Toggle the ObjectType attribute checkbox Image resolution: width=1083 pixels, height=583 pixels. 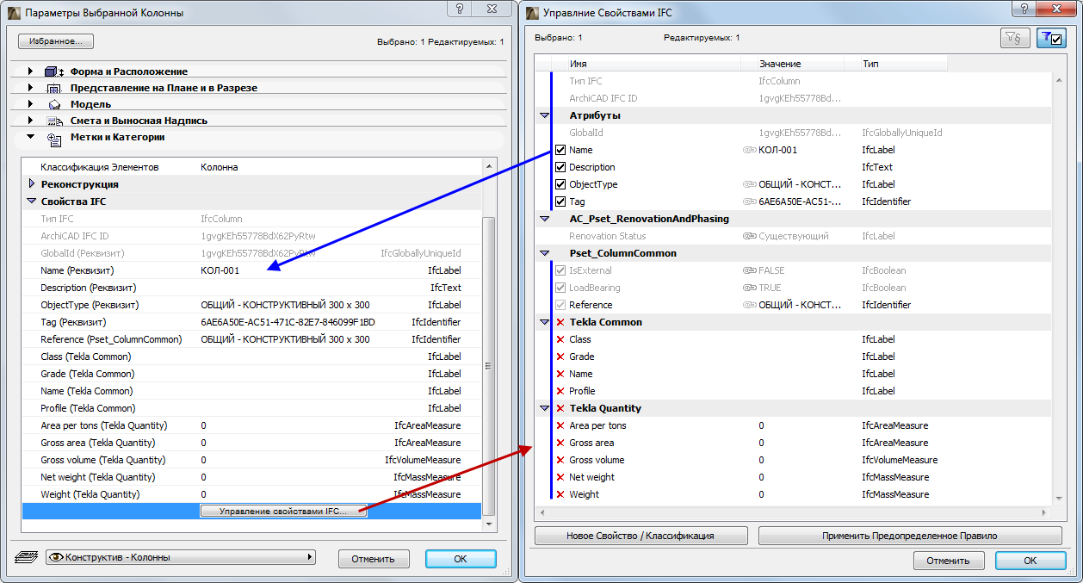pyautogui.click(x=560, y=184)
